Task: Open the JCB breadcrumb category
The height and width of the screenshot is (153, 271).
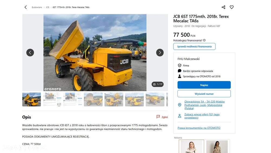Action: tap(47, 7)
